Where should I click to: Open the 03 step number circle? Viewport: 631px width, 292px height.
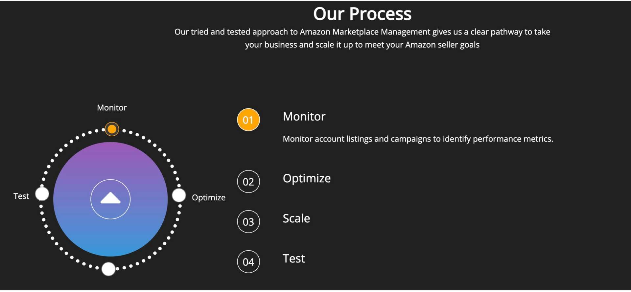[248, 222]
